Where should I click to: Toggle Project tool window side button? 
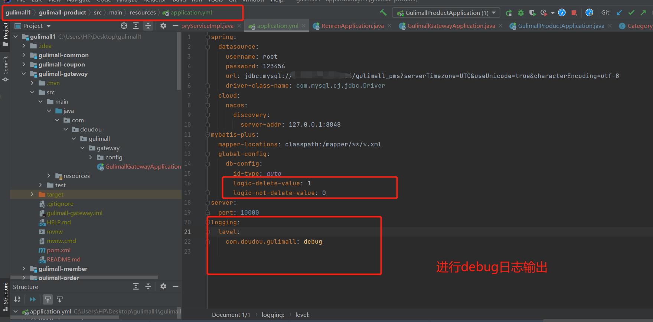[x=5, y=34]
